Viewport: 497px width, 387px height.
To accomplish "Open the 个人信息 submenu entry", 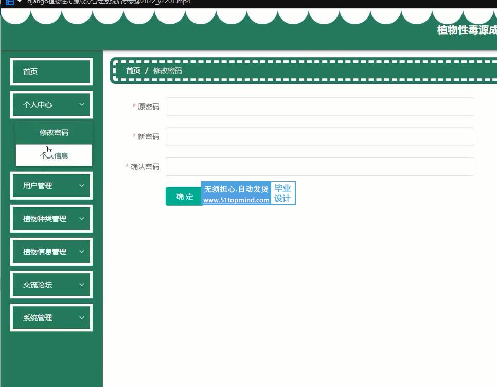I will (x=54, y=155).
